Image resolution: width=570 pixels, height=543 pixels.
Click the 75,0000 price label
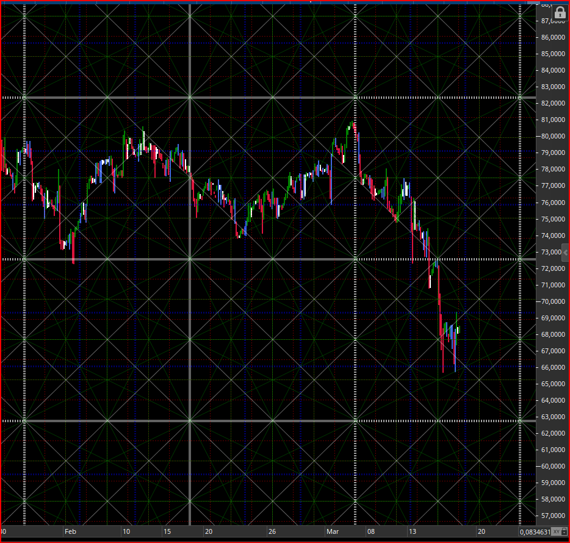pyautogui.click(x=553, y=219)
